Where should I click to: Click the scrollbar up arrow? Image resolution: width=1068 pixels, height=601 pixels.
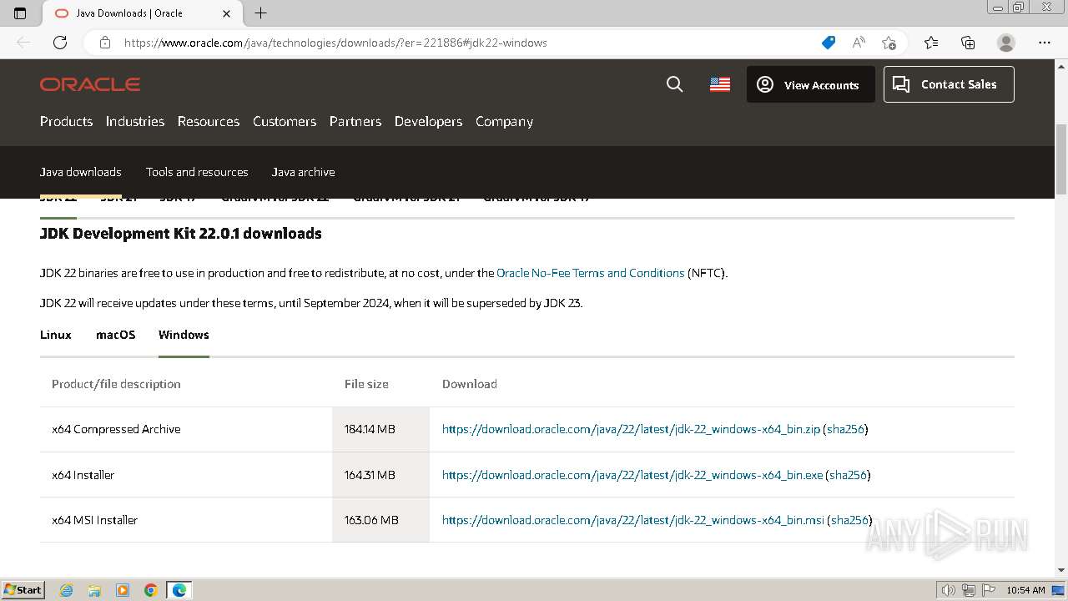coord(1060,67)
